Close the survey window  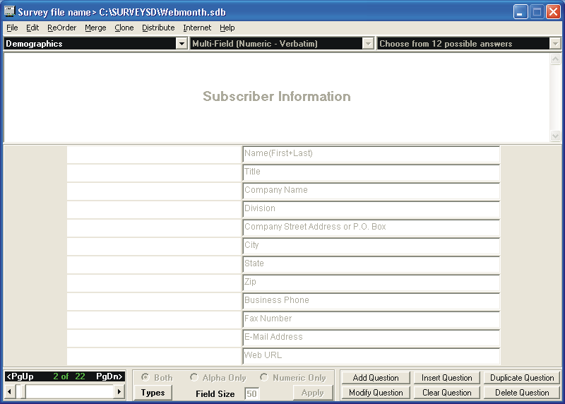[553, 12]
